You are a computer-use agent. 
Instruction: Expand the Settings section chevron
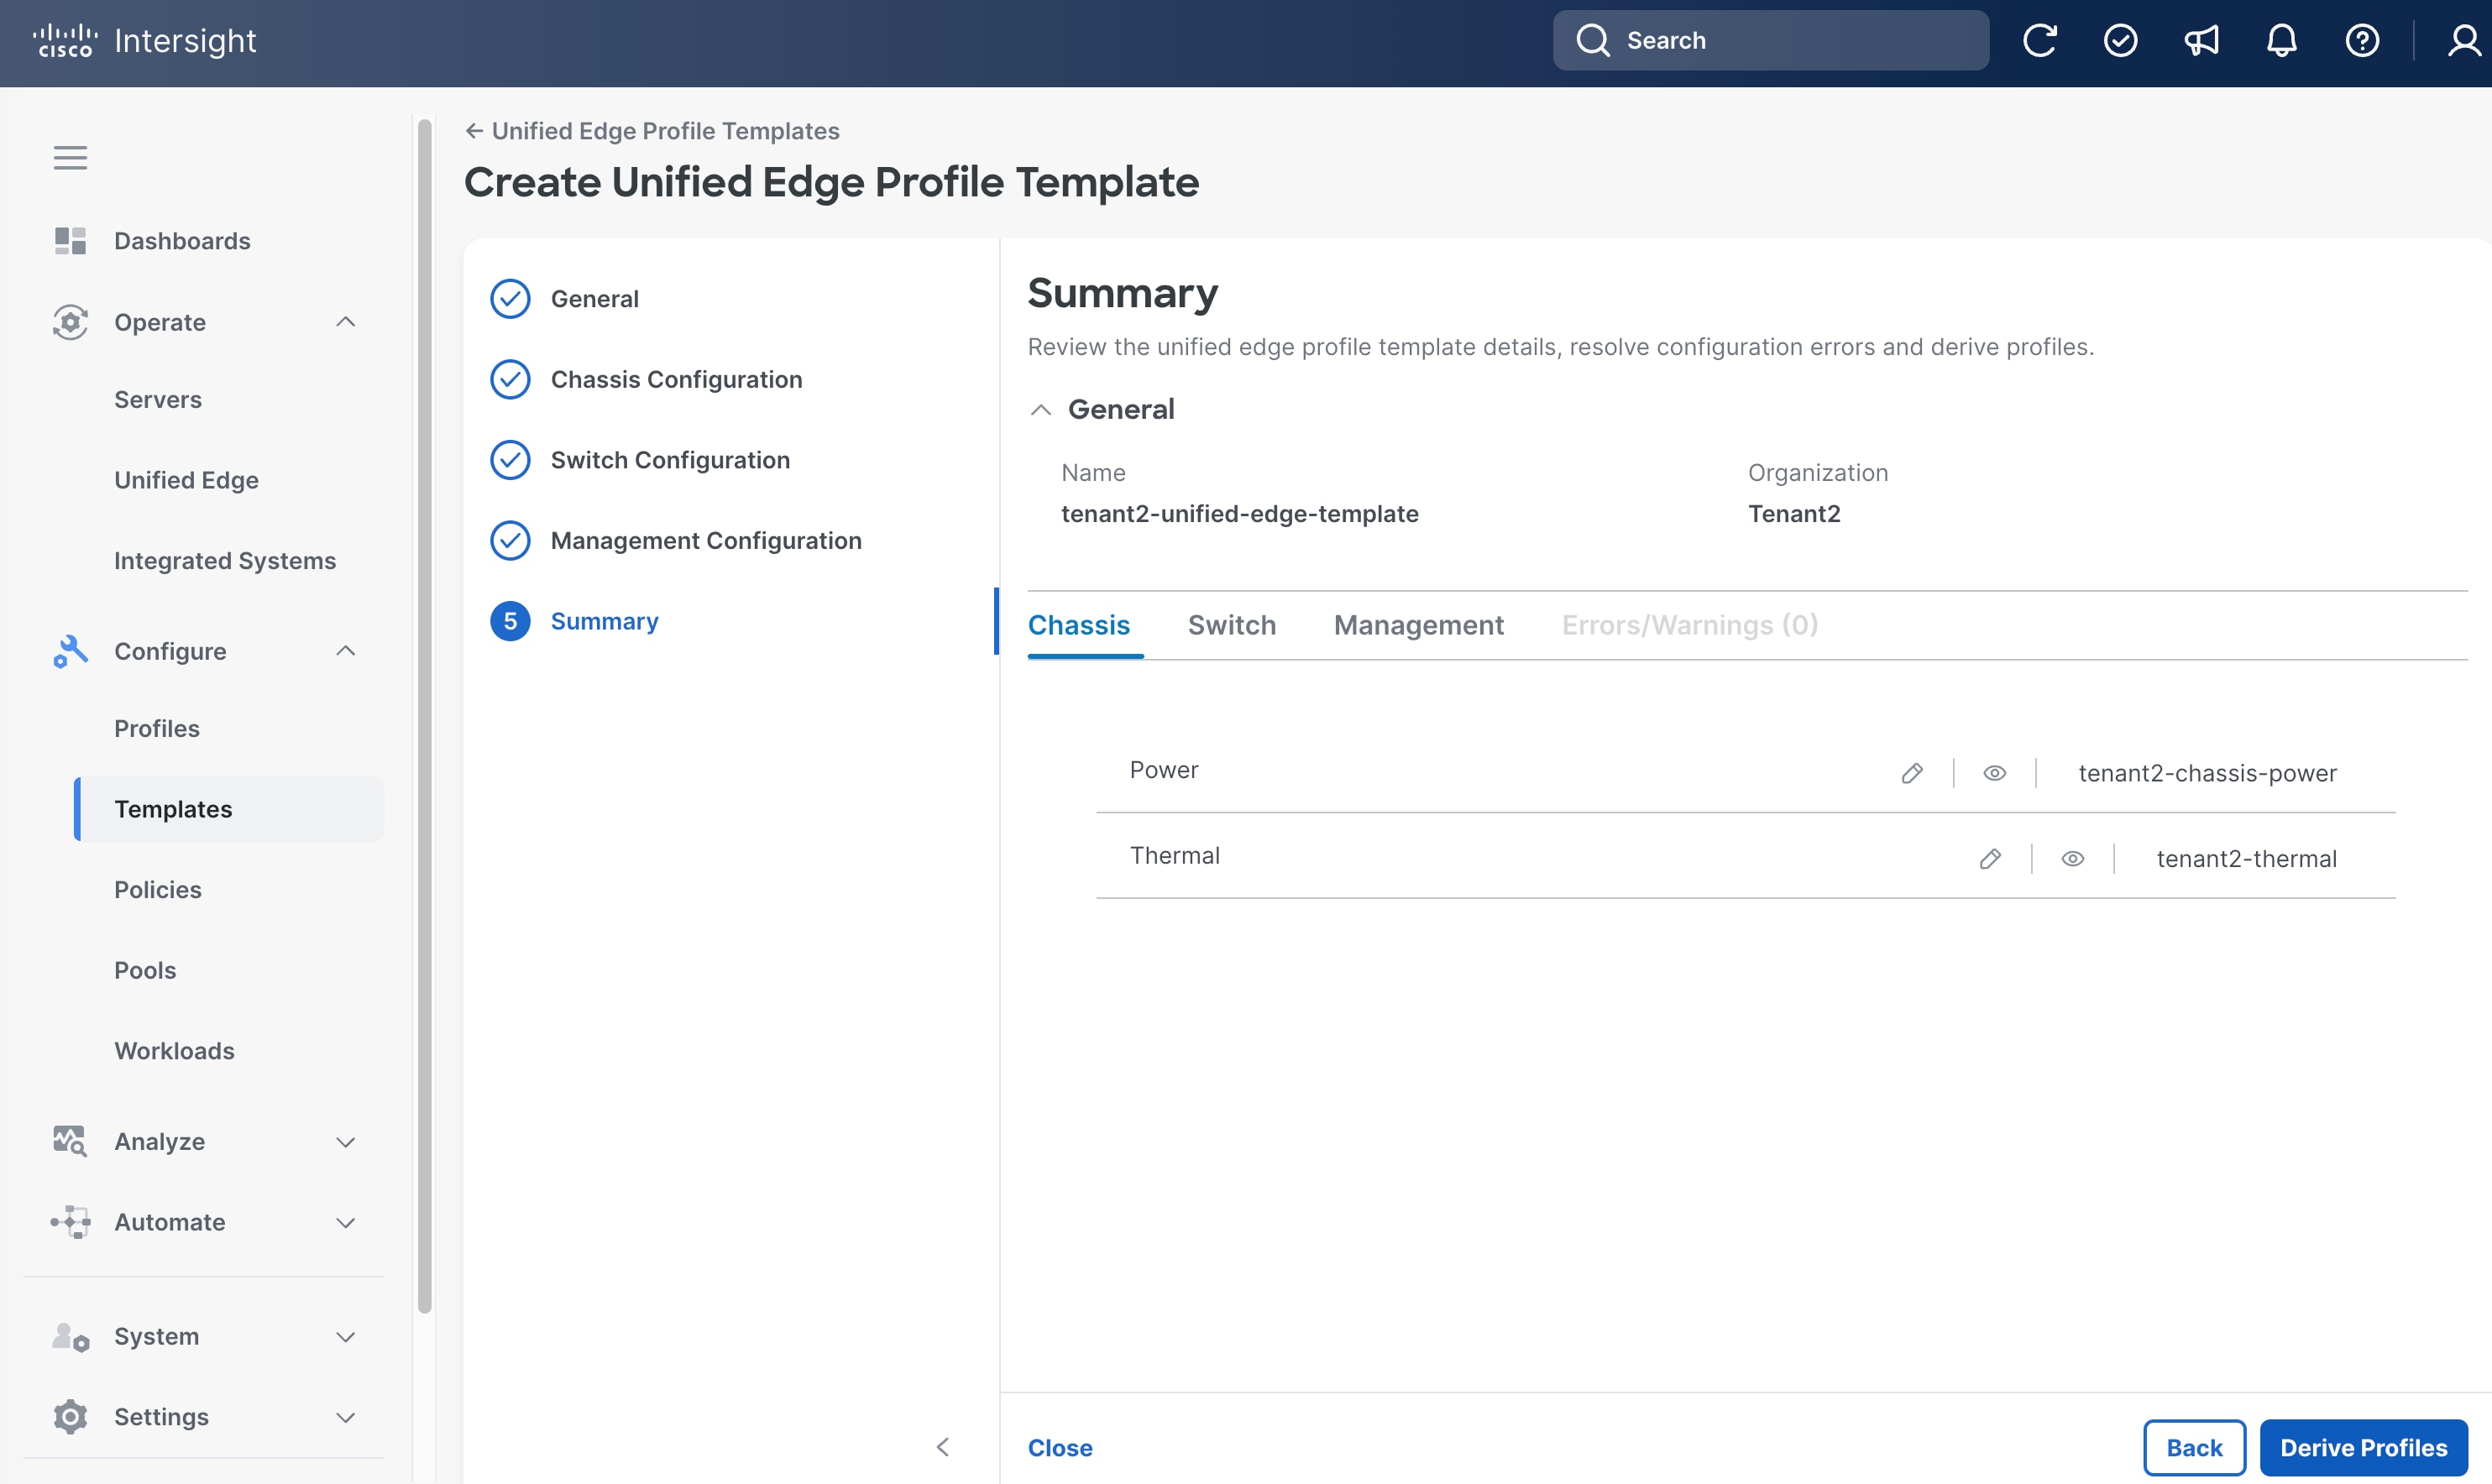(346, 1418)
